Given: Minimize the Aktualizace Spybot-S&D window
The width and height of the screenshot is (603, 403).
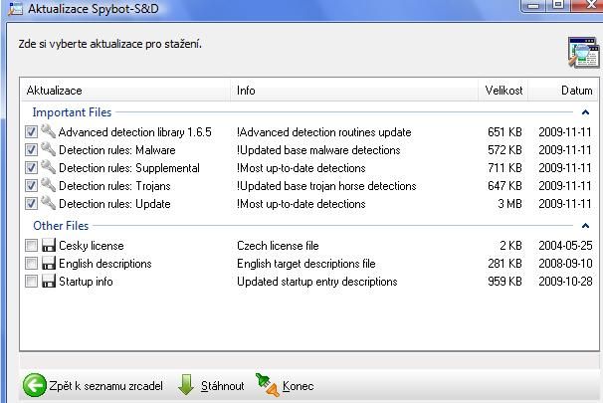Looking at the screenshot, I should (533, 5).
